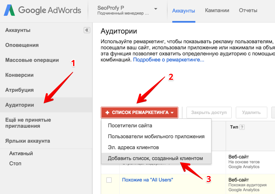Choose Эл. адреса клиентов option
This screenshot has width=275, height=194.
(156, 147)
